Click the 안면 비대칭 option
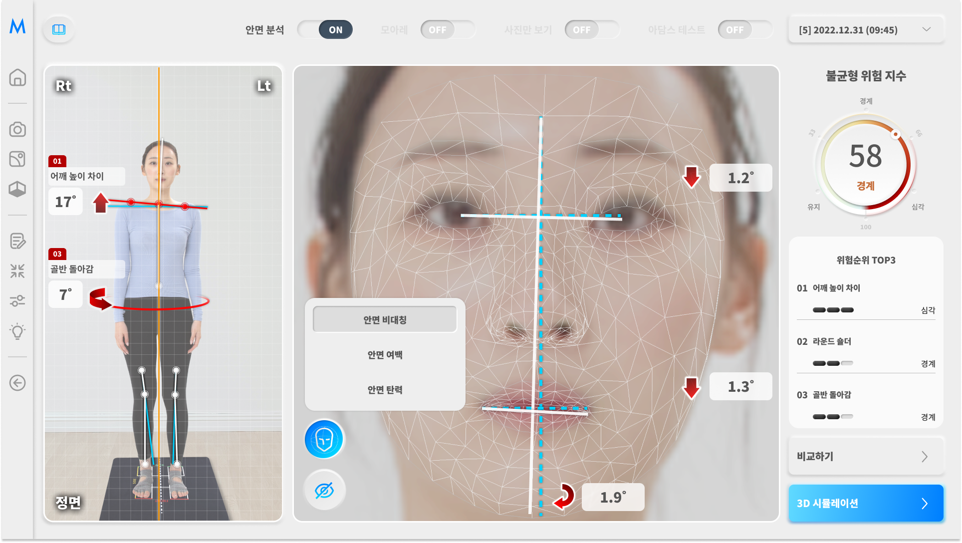This screenshot has width=962, height=543. click(x=385, y=319)
